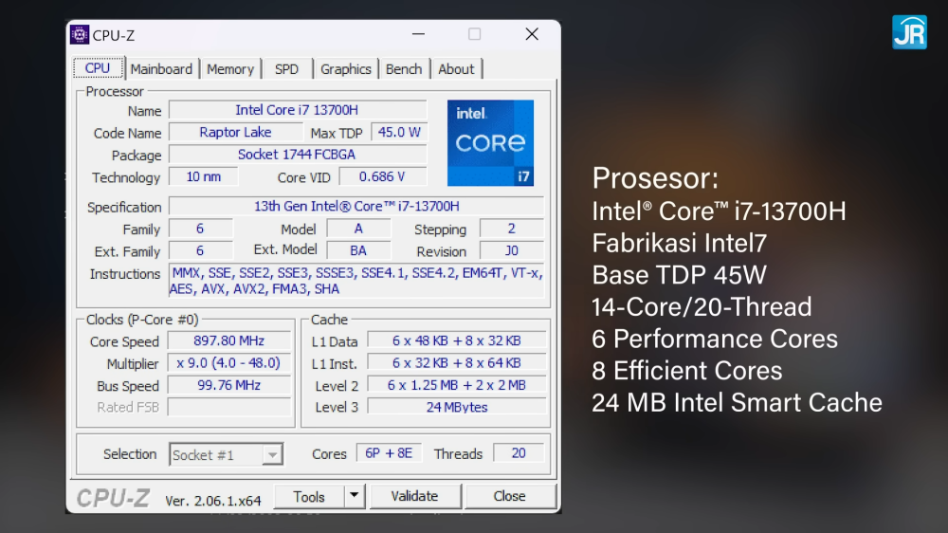Click the CPU-Z app icon in title bar
Viewport: 948px width, 533px height.
coord(80,34)
